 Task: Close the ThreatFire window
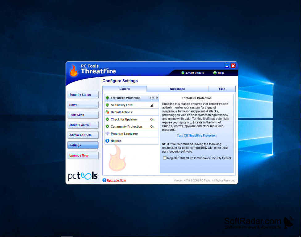[x=233, y=66]
